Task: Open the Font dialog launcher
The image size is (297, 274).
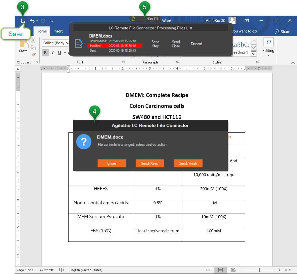Action: pyautogui.click(x=124, y=62)
